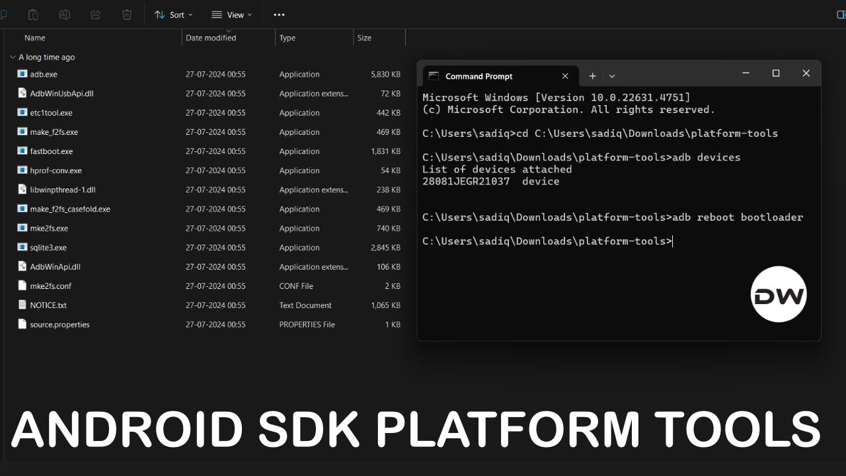This screenshot has width=846, height=476.
Task: Select the NOTICE.txt file icon
Action: (23, 305)
